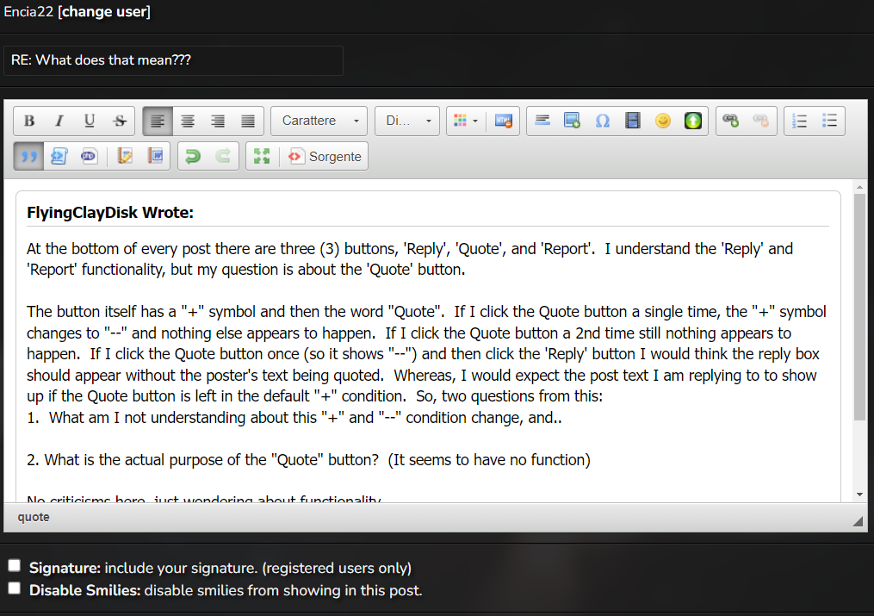Click the paste as plain text icon
The height and width of the screenshot is (616, 874).
(125, 157)
